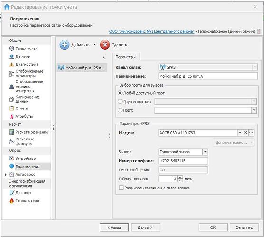Screen dimensions: 264x238
Task: Open Отображаемые единицы измерения weight icon
Action: click(x=11, y=87)
